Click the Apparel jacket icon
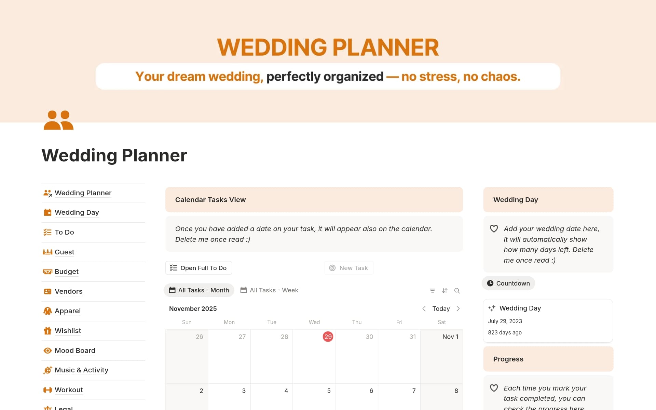This screenshot has height=410, width=656. coord(47,311)
